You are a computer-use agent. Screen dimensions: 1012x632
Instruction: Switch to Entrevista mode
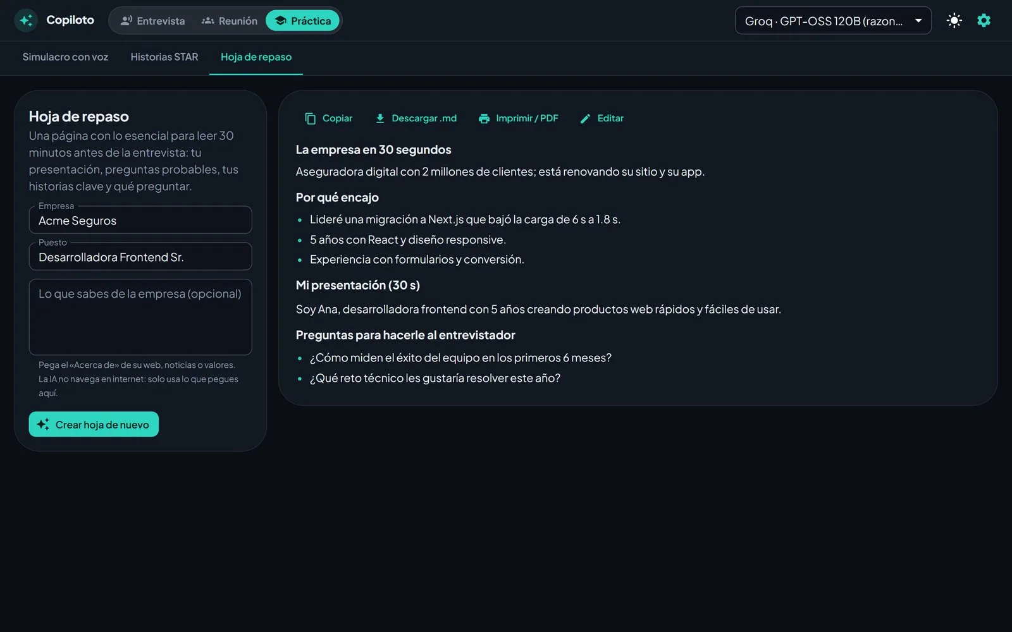(x=153, y=21)
